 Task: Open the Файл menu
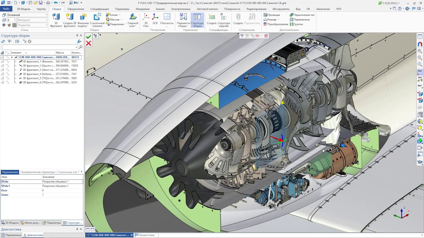[x=6, y=9]
